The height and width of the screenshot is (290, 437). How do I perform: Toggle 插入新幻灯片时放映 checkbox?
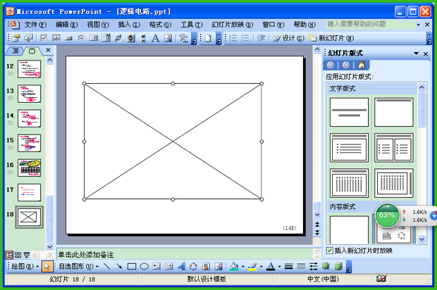(x=330, y=251)
